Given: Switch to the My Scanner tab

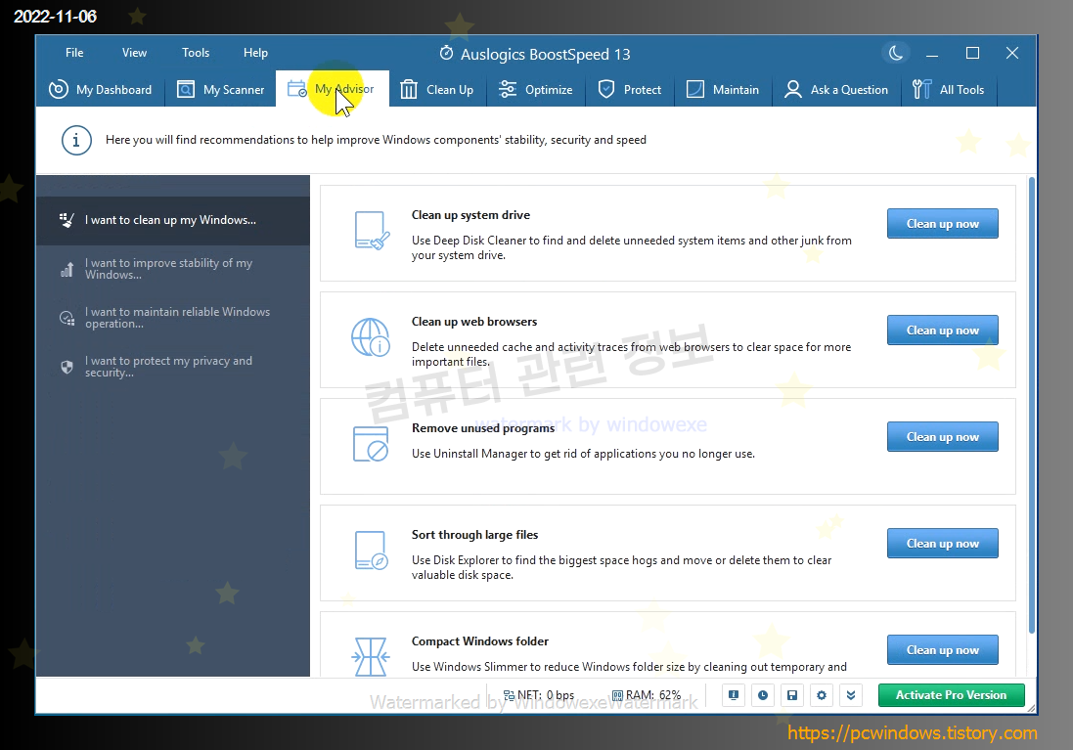Looking at the screenshot, I should pos(220,90).
